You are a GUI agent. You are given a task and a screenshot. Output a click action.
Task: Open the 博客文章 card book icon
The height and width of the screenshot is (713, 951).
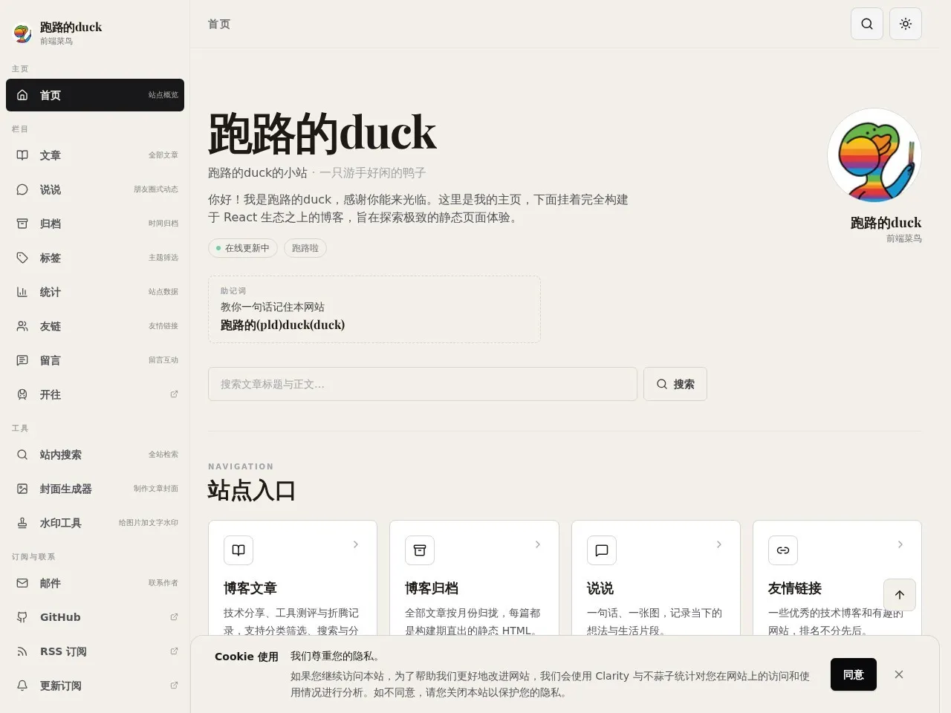[x=238, y=550]
